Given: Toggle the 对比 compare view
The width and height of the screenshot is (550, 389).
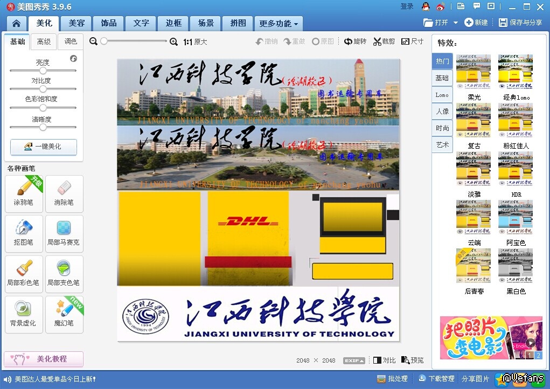Looking at the screenshot, I should tap(385, 360).
